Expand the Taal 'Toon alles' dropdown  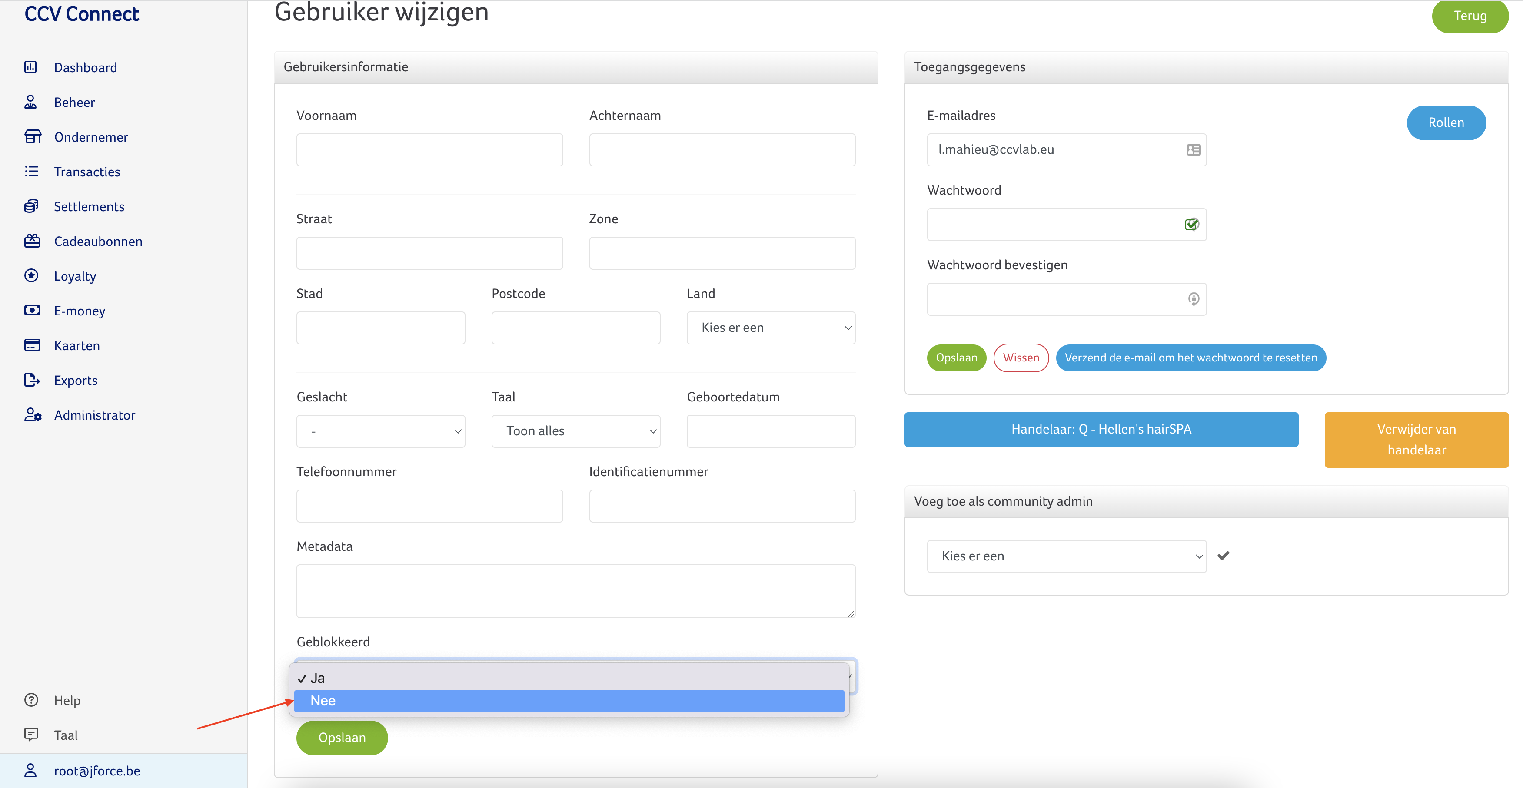[x=575, y=431]
